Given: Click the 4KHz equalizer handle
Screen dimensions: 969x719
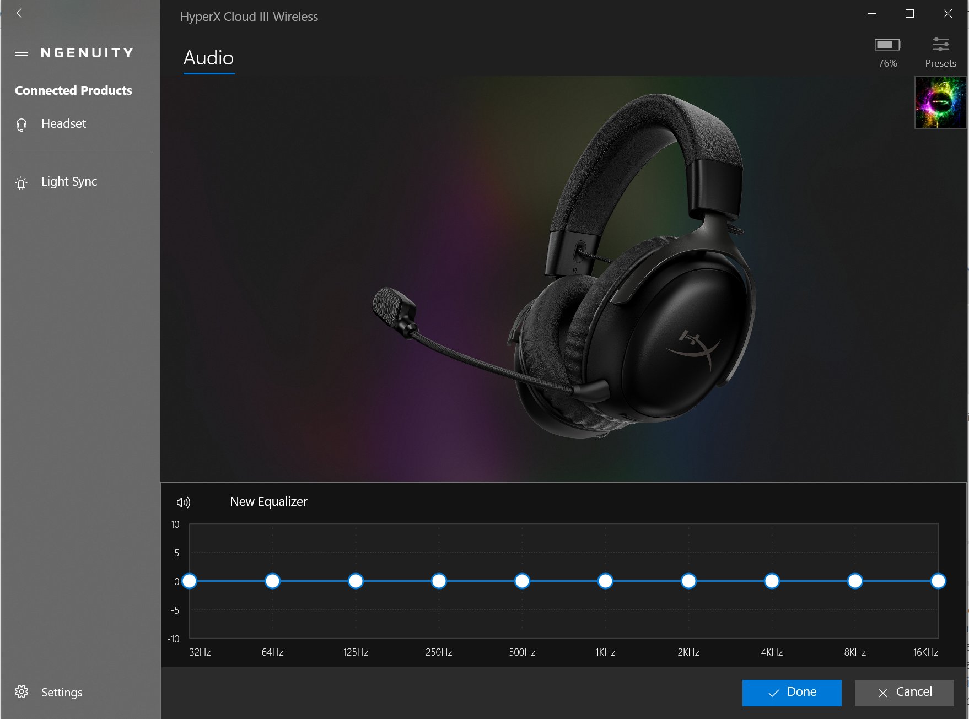Looking at the screenshot, I should point(772,581).
